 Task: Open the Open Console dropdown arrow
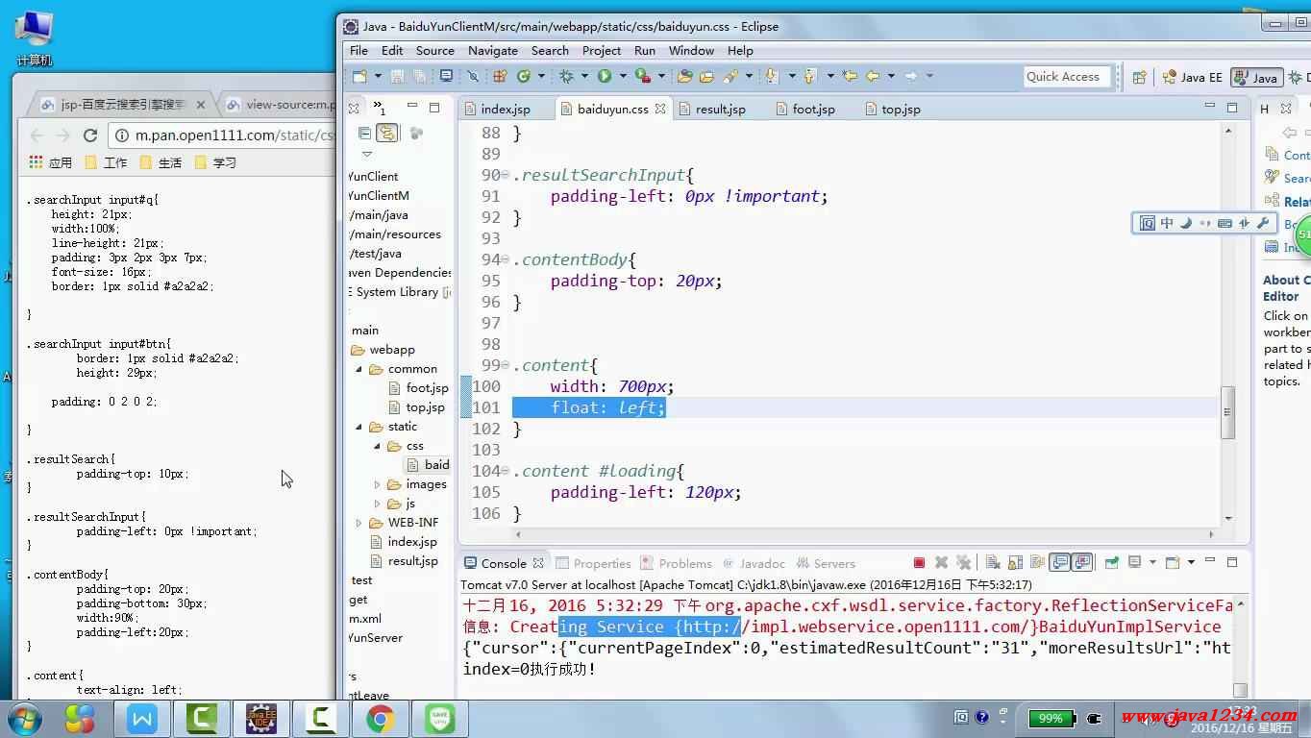tap(1191, 563)
